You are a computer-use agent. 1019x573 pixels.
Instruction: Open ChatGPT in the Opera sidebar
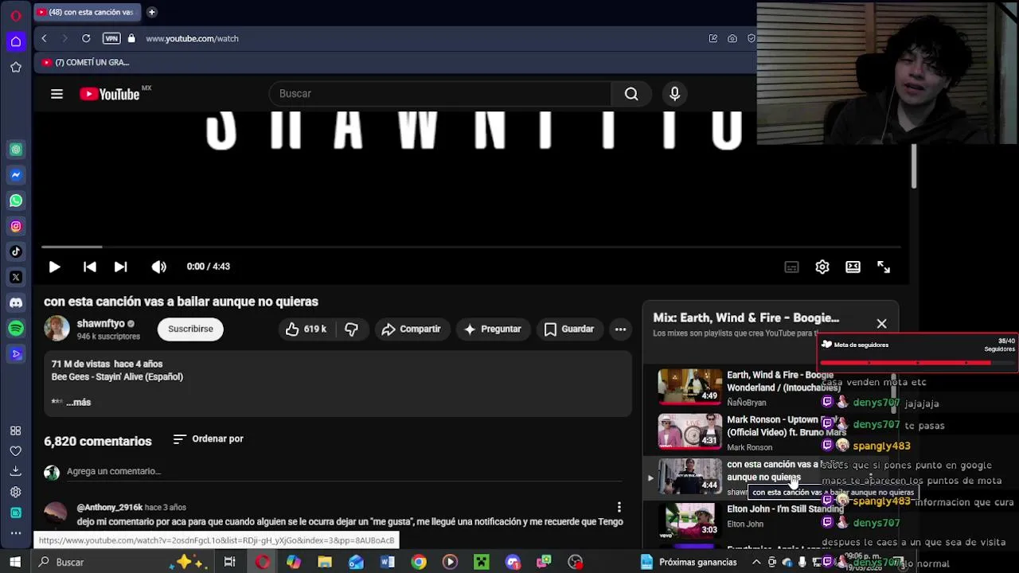pyautogui.click(x=16, y=149)
